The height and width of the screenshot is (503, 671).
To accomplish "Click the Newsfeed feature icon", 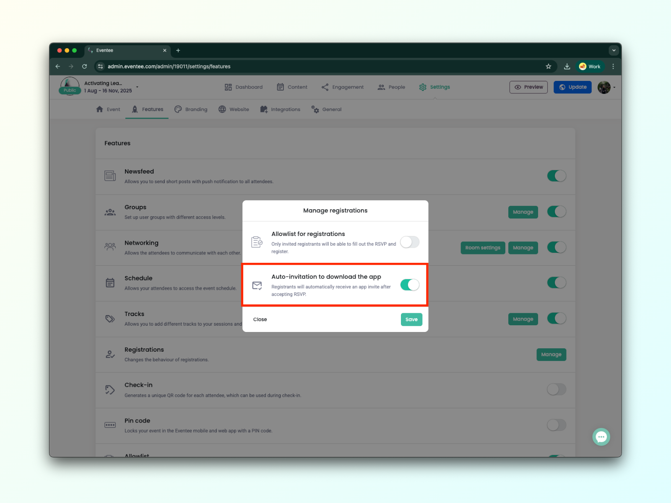I will tap(110, 176).
